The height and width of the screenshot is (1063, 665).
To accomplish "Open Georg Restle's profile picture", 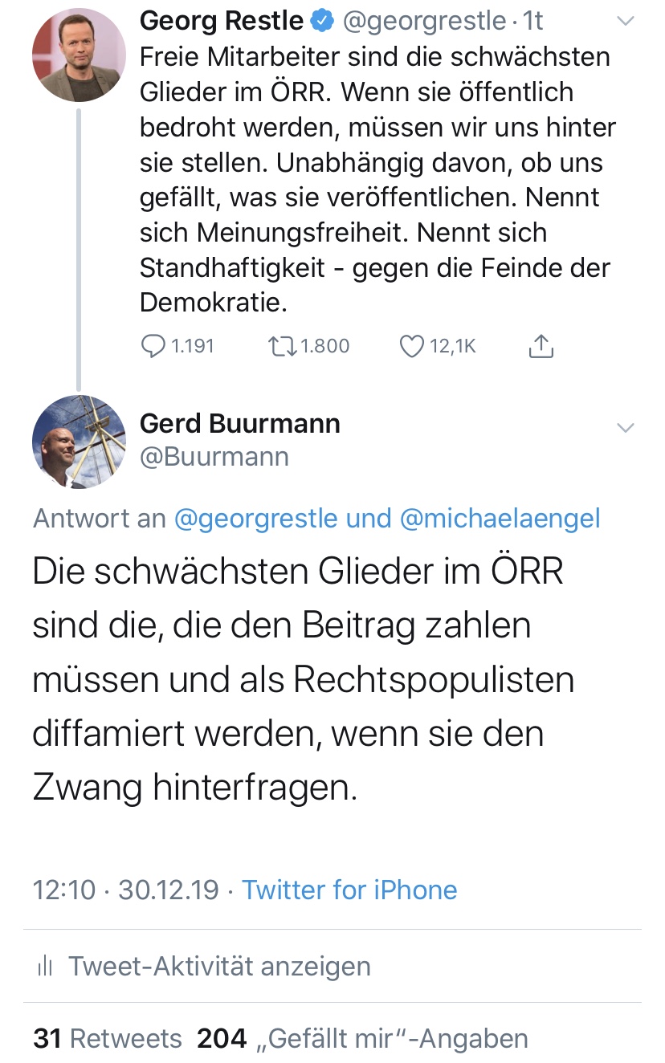I will point(79,55).
